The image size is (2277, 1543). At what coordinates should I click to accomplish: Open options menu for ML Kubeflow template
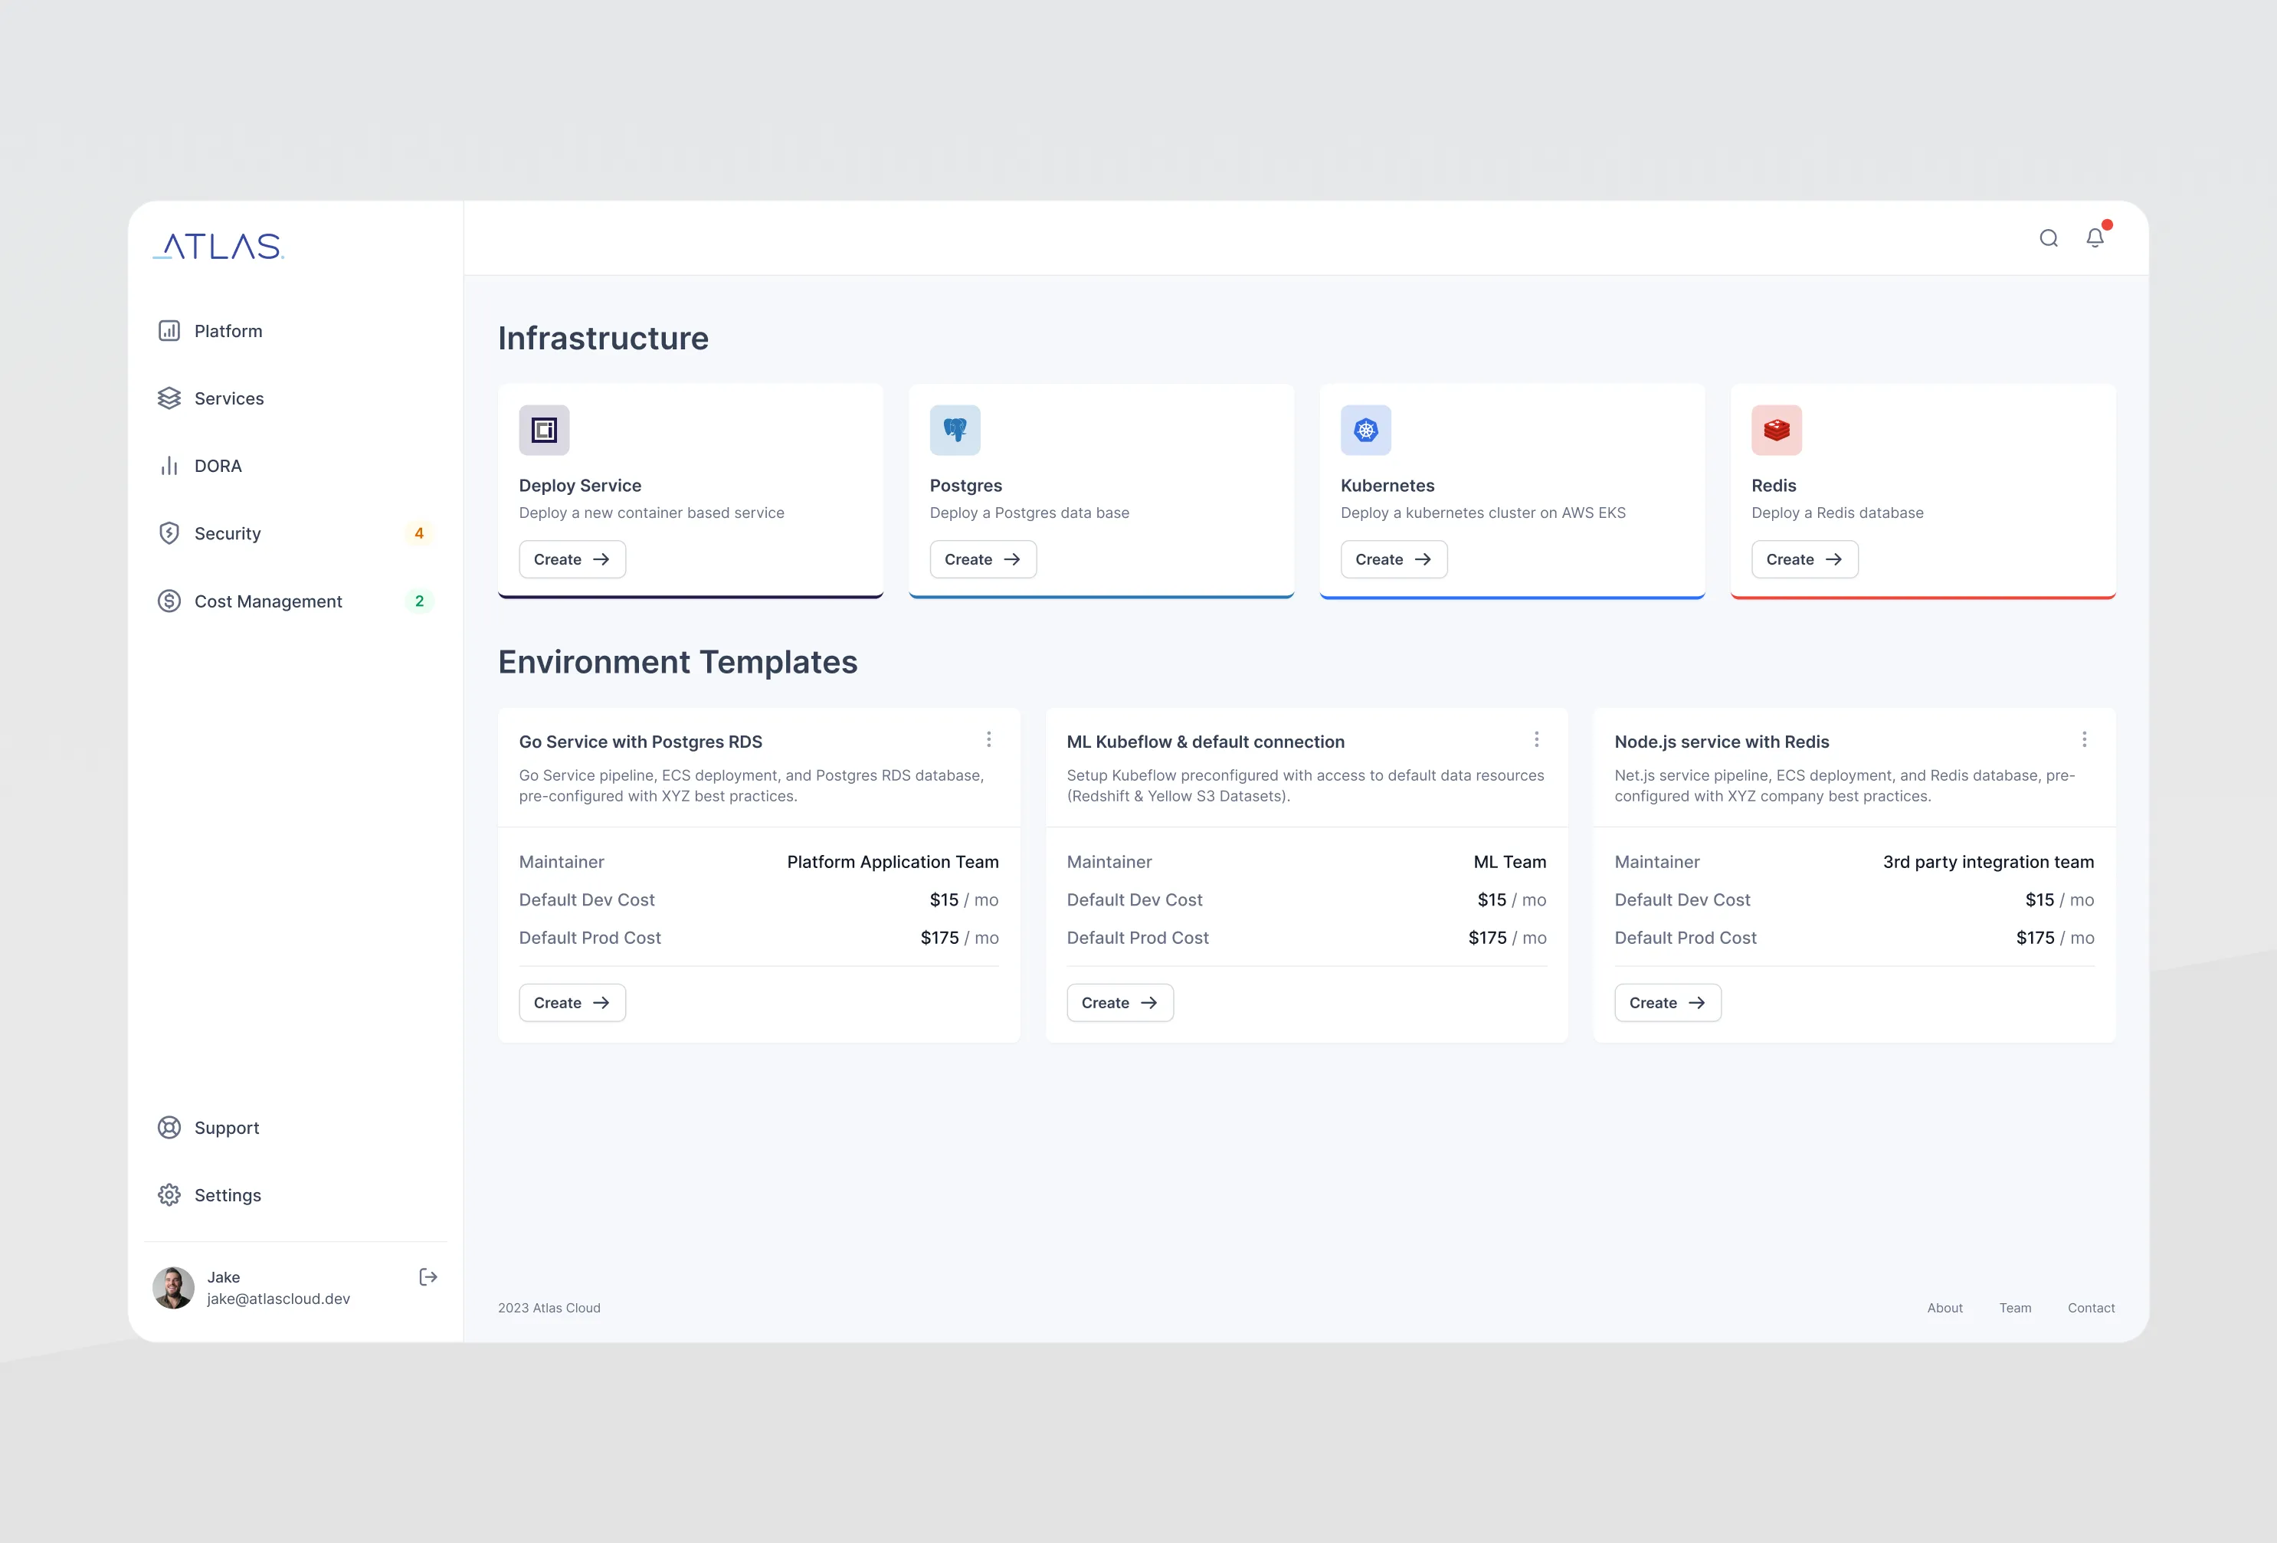(x=1536, y=739)
